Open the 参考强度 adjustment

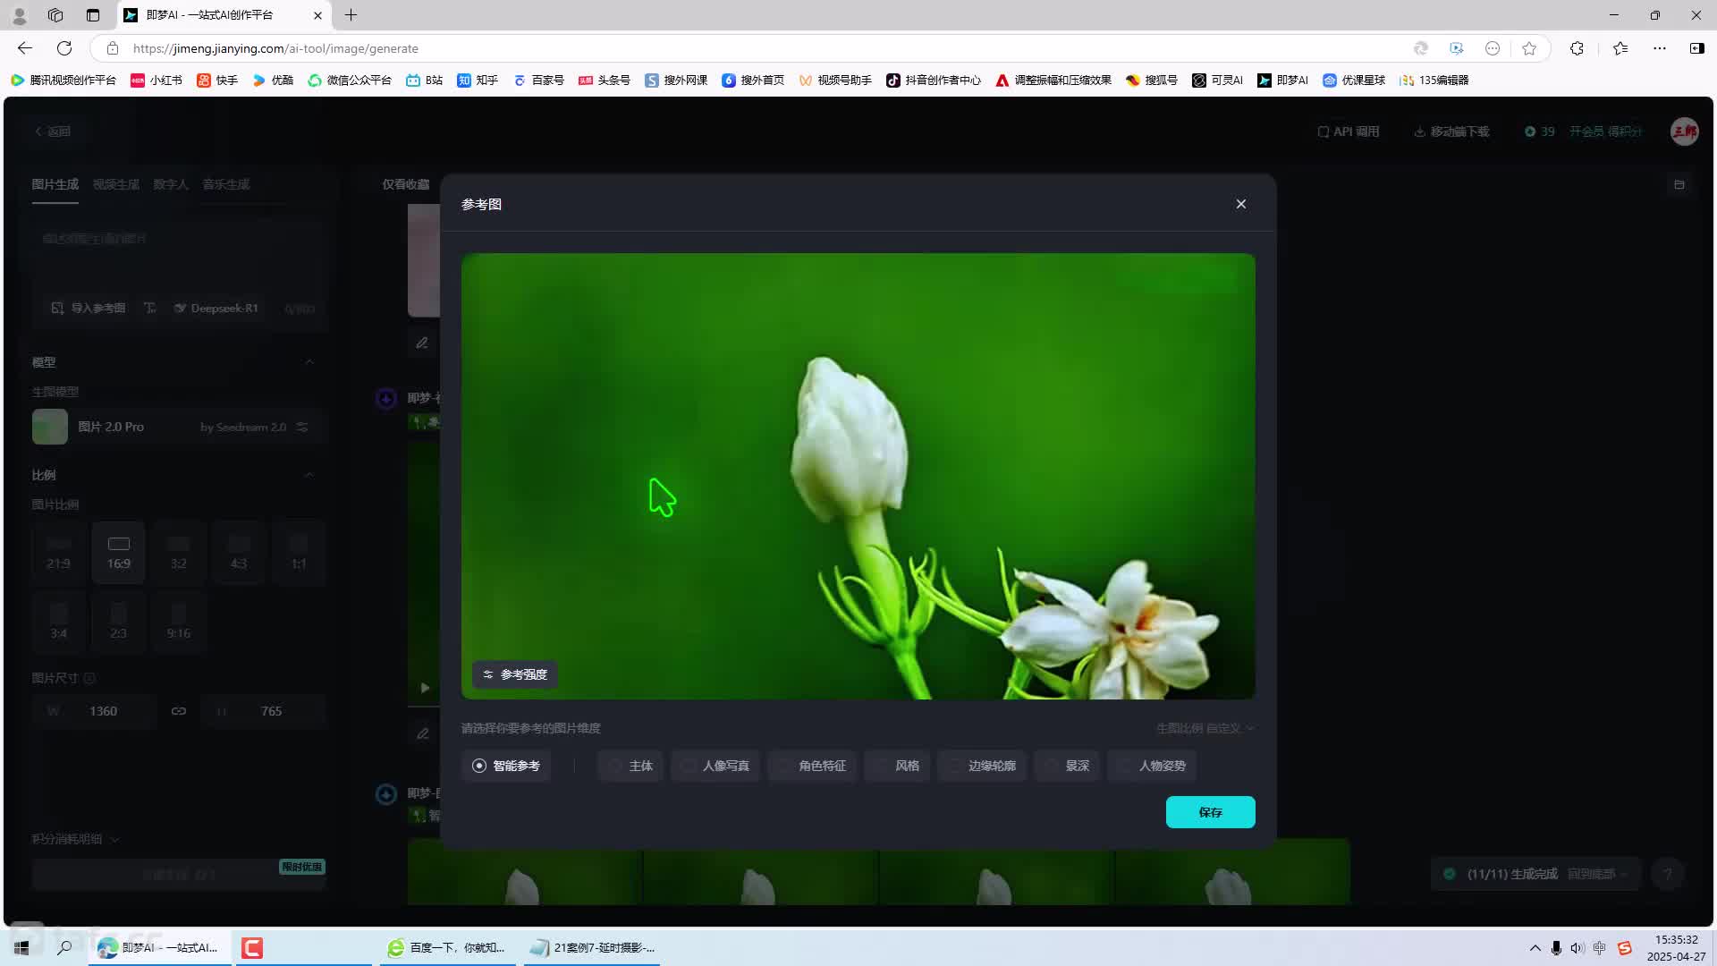tap(515, 674)
